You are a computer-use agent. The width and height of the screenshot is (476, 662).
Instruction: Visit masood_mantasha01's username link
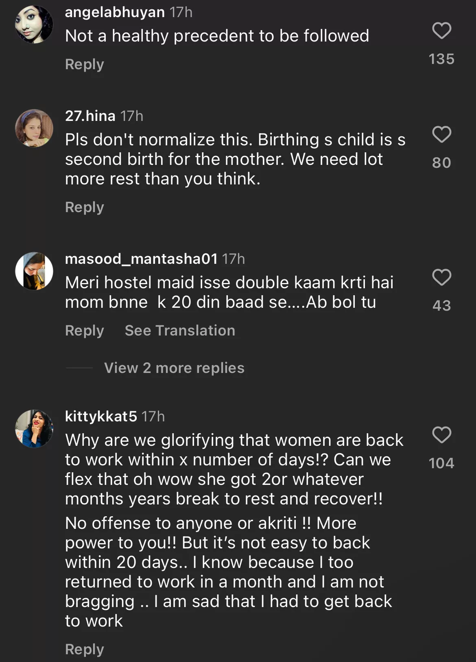[141, 259]
